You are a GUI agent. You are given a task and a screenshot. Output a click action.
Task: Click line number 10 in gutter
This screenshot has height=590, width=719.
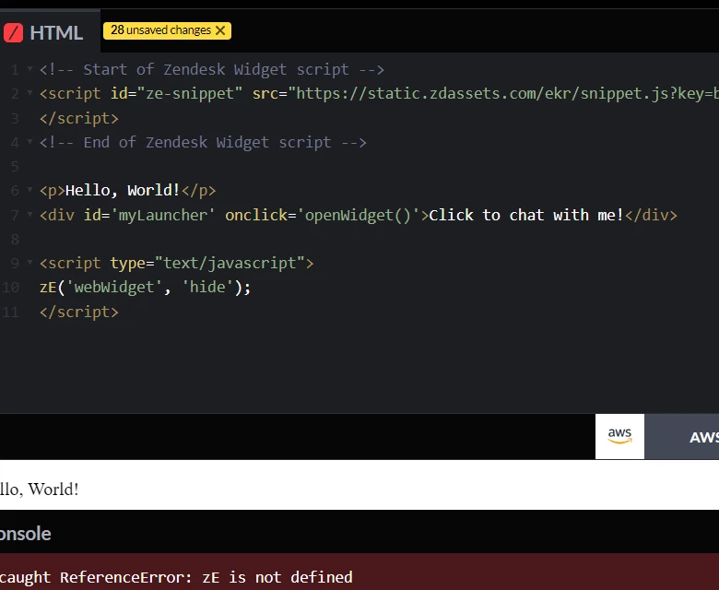click(x=10, y=288)
